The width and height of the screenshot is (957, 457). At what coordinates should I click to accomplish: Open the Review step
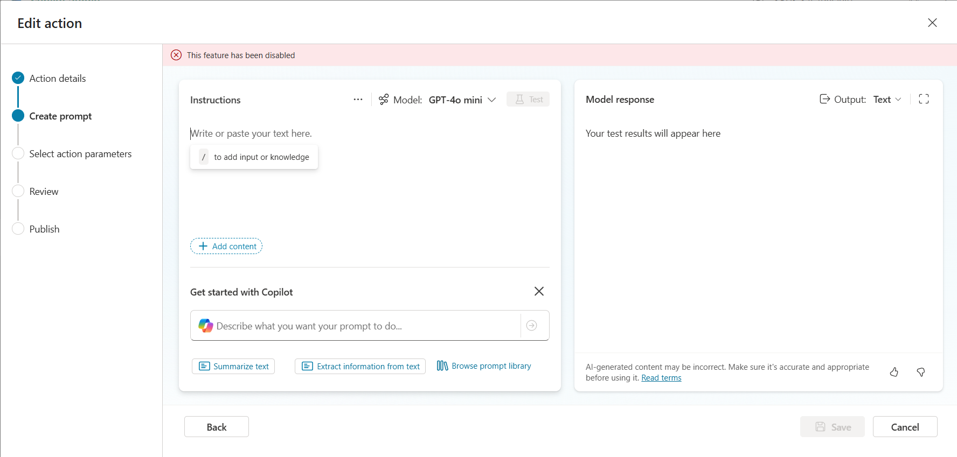(x=44, y=192)
